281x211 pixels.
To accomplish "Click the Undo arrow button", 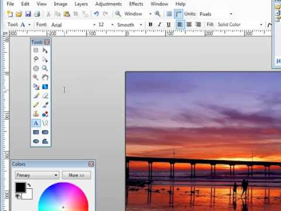I will point(97,14).
